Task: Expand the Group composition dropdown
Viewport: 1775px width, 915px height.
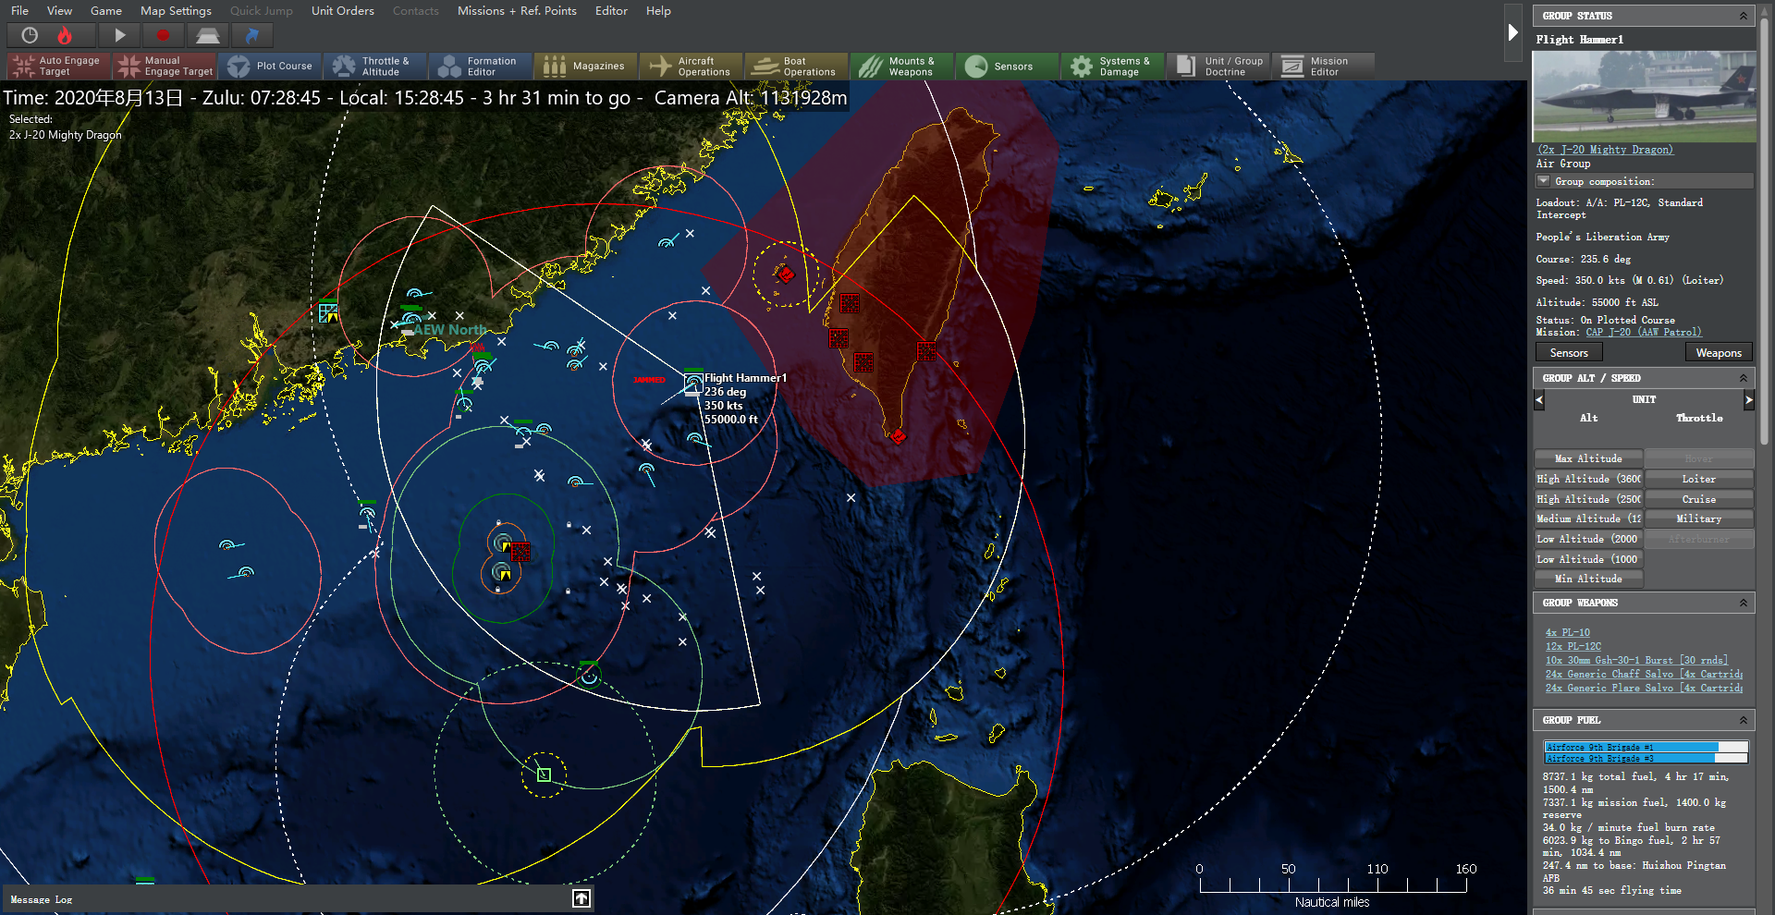Action: coord(1543,181)
